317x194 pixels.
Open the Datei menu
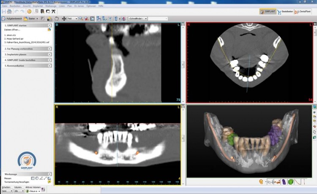coord(5,6)
